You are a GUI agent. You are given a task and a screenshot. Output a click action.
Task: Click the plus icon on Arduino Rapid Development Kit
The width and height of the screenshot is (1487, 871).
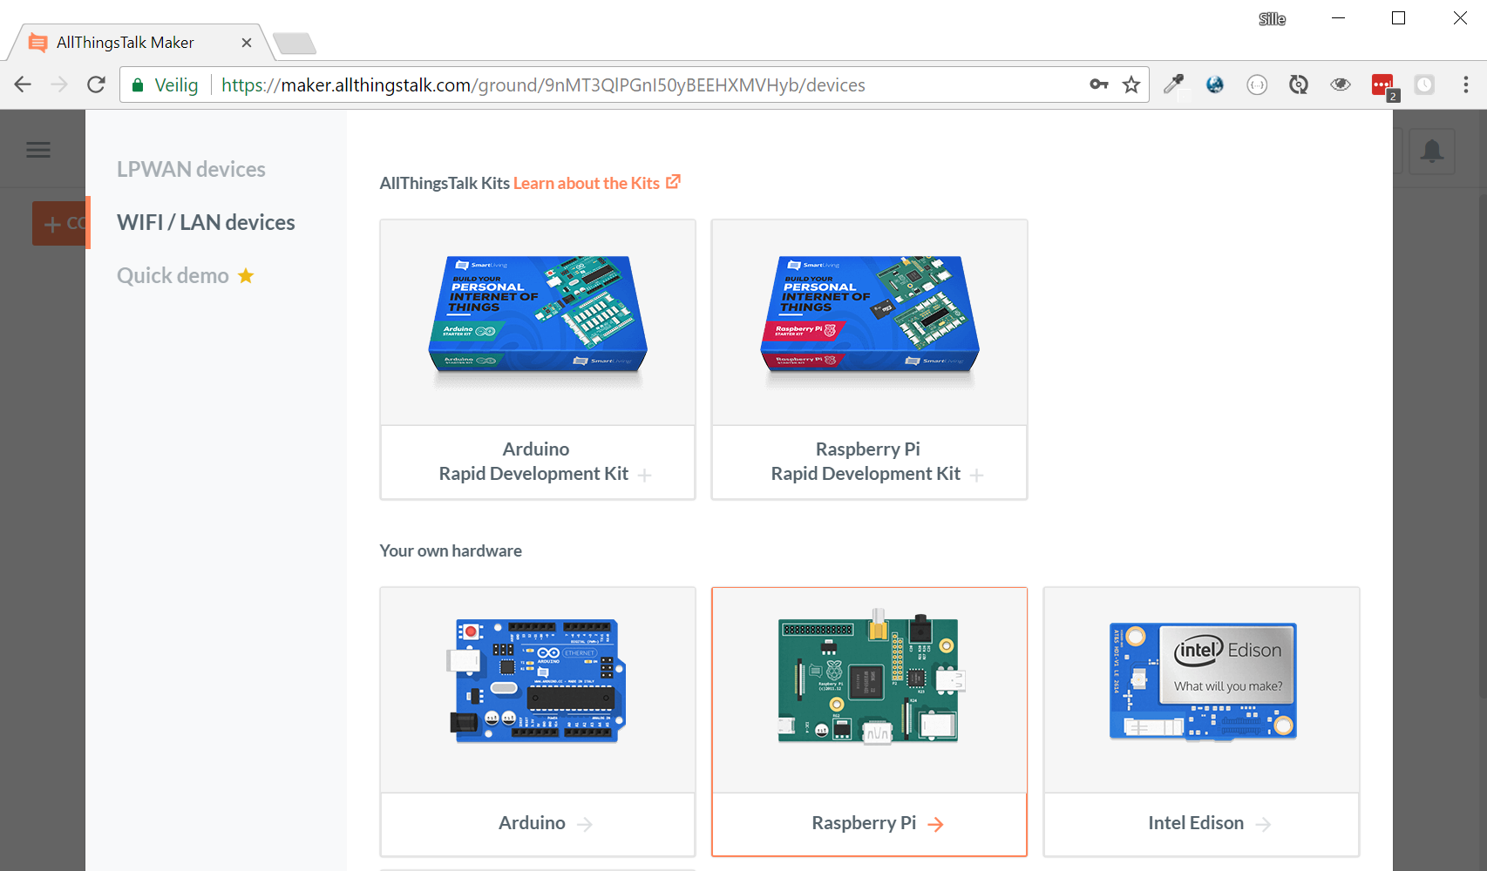click(x=644, y=476)
